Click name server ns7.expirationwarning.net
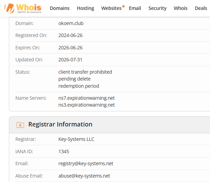The height and width of the screenshot is (182, 210). point(86,98)
